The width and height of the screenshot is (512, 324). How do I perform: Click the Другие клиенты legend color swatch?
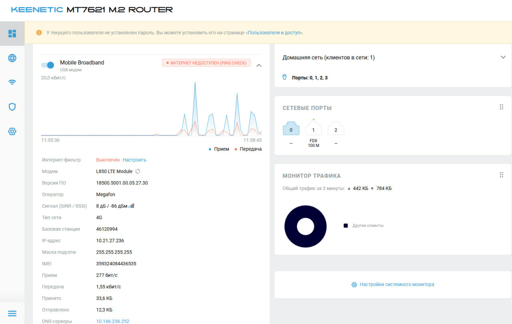(346, 226)
